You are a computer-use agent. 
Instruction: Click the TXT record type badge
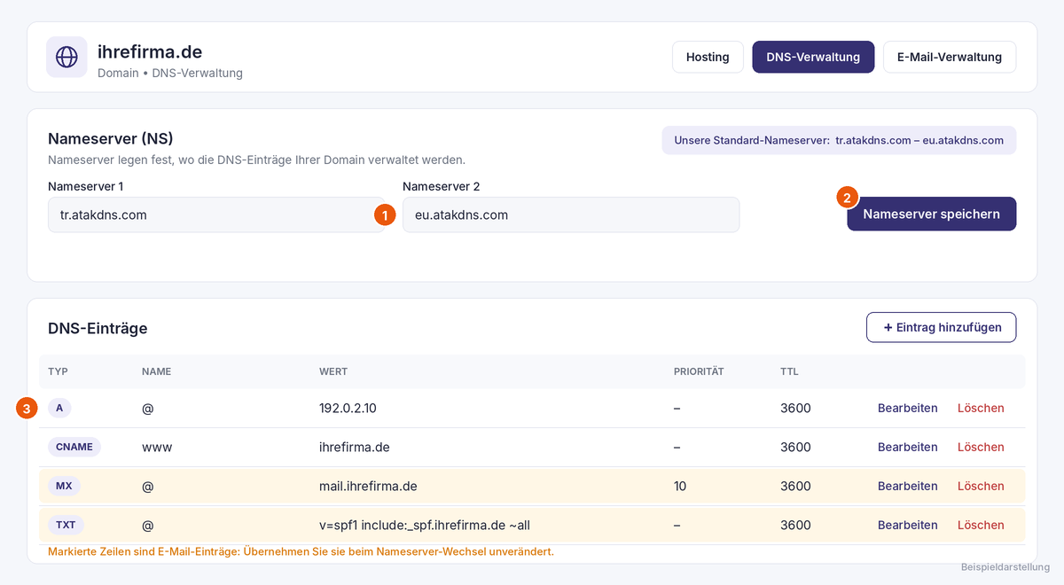click(66, 525)
